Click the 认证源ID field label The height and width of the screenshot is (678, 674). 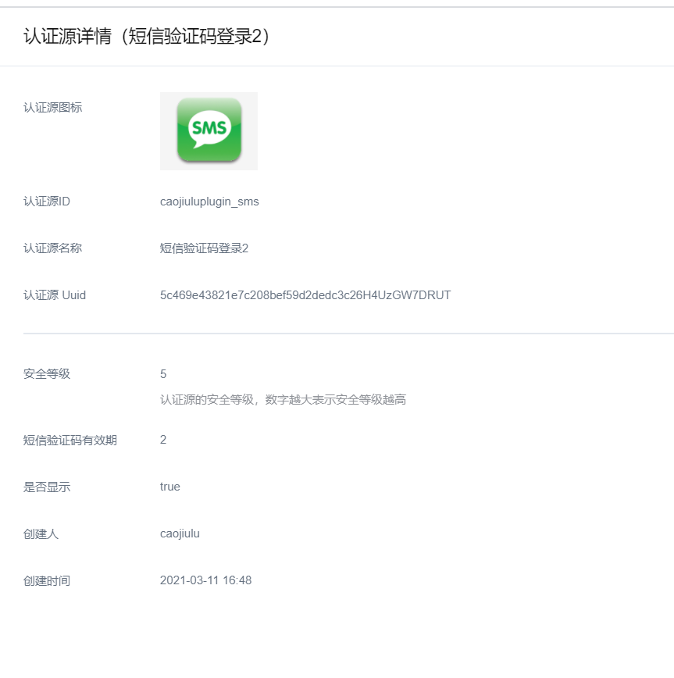tap(47, 202)
